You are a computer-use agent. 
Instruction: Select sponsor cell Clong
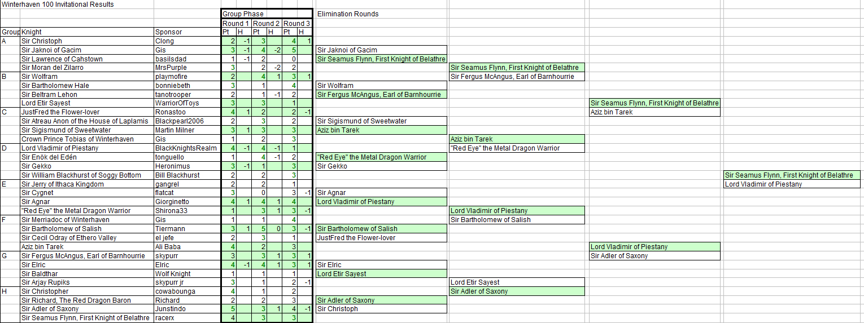[x=165, y=41]
